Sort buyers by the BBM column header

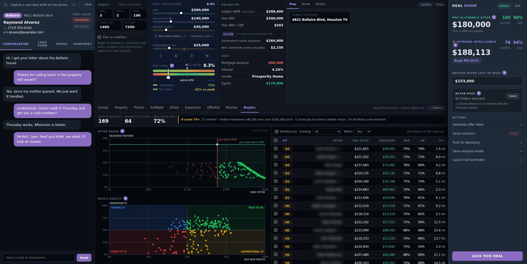[407, 141]
